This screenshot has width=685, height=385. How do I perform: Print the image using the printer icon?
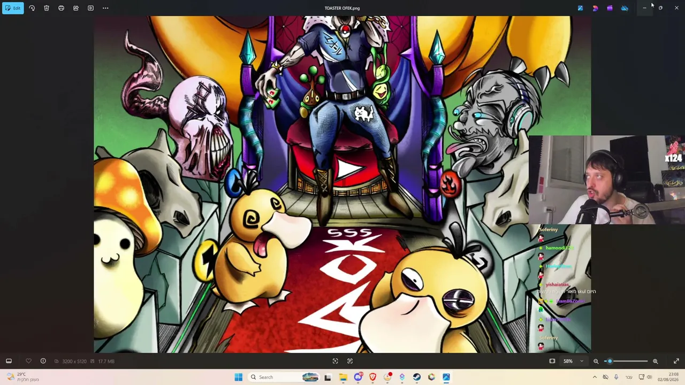[x=61, y=8]
